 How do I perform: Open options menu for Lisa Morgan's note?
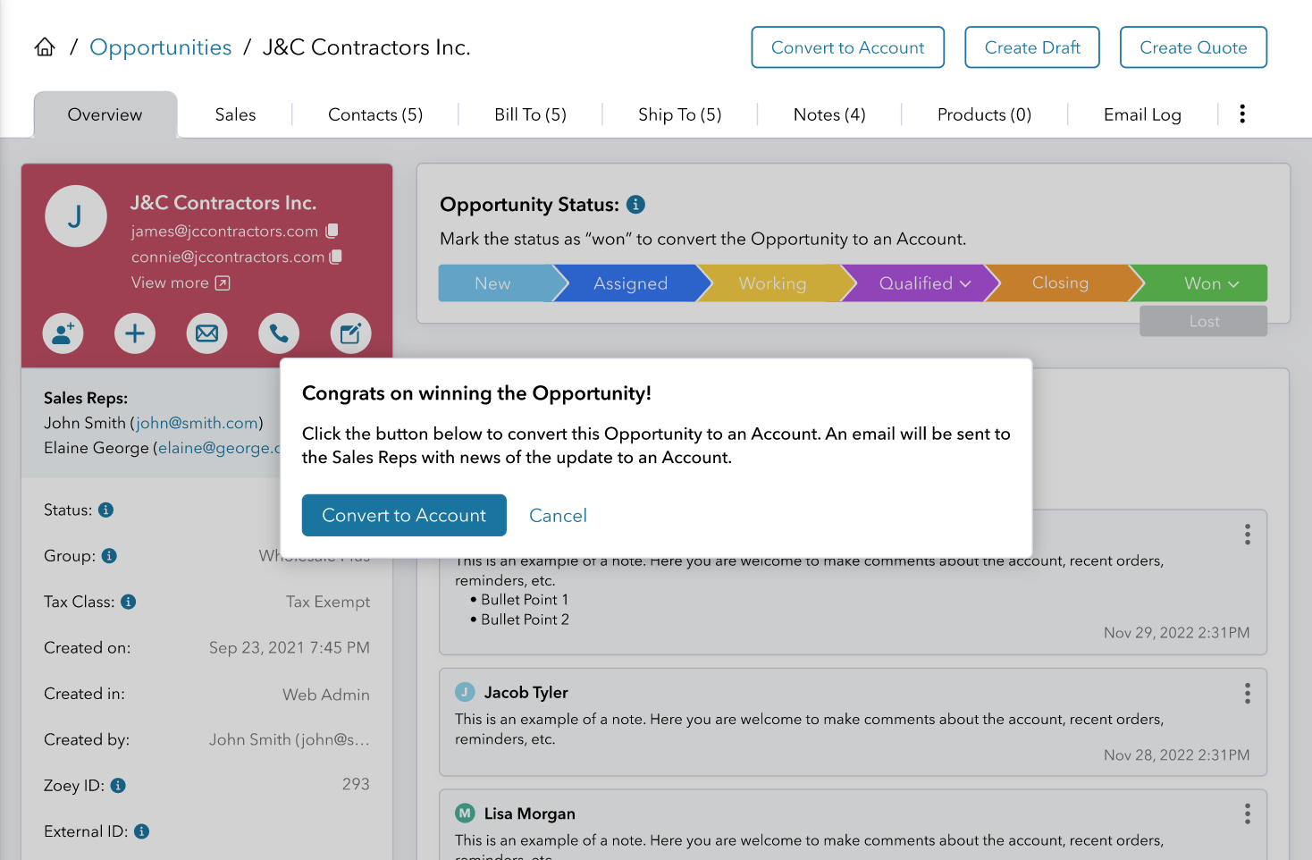1248,814
